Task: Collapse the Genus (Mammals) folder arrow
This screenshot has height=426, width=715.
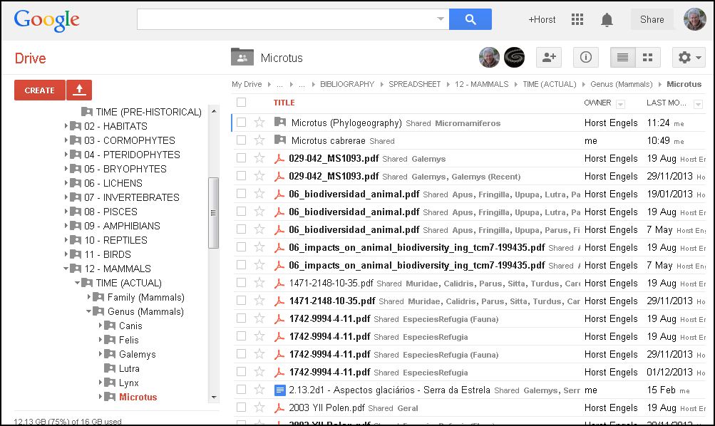Action: coord(88,311)
